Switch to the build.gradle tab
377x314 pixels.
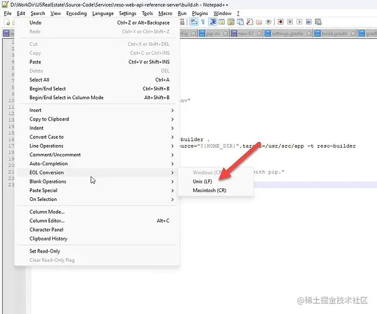pos(335,34)
